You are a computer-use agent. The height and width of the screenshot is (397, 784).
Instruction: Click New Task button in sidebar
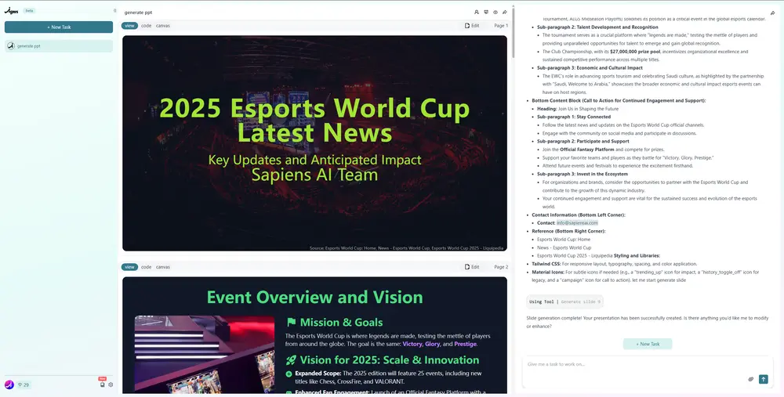click(x=59, y=27)
